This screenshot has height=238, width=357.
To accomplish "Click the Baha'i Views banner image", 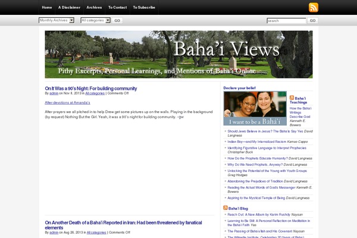I will coord(178,54).
